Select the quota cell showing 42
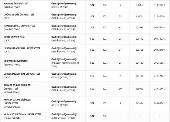The width and height of the screenshot is (170, 122). [x=120, y=27]
